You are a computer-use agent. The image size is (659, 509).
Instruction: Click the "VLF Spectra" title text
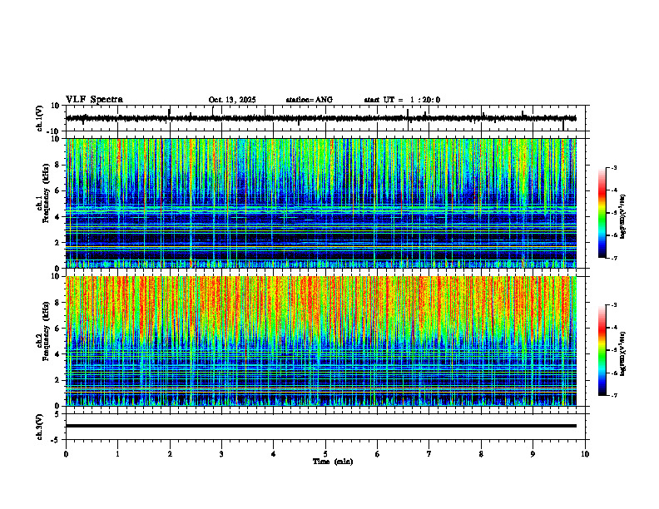click(94, 100)
